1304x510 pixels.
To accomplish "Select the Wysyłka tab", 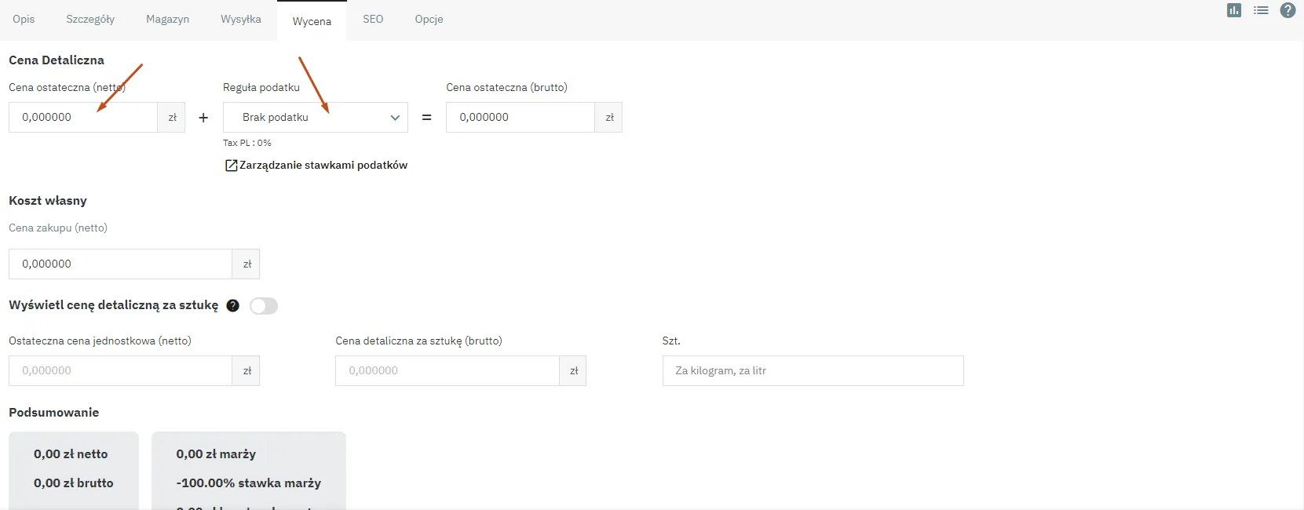I will pos(241,20).
